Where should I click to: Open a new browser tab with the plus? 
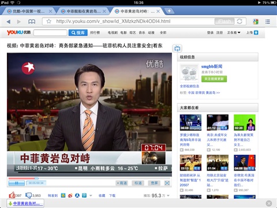click(x=169, y=11)
